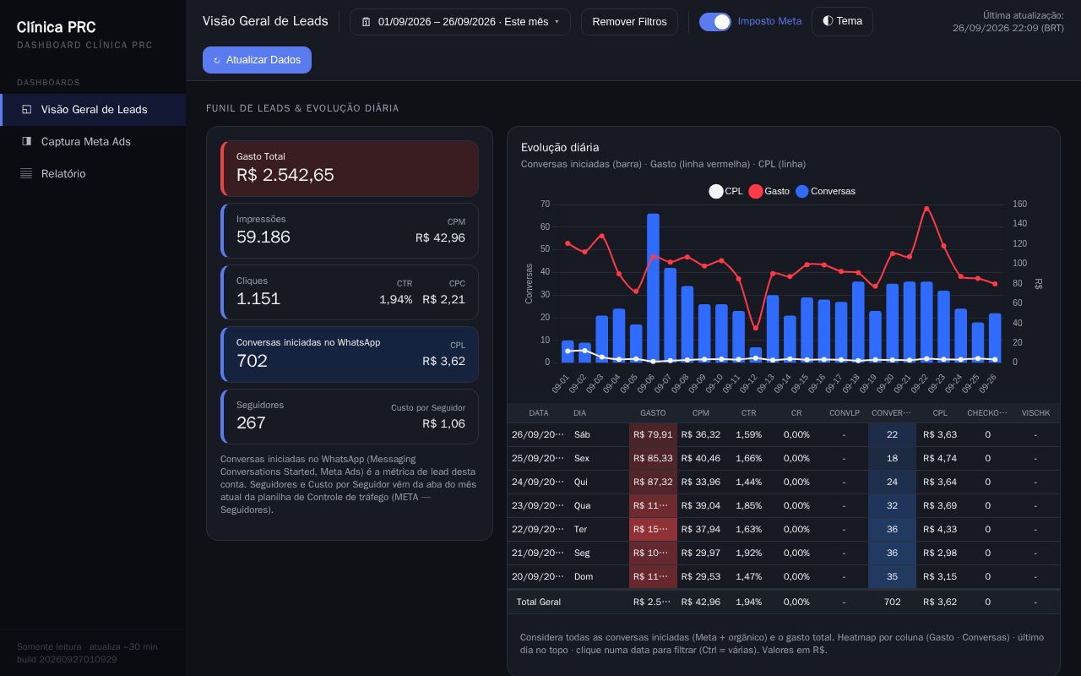Click the Gasto Total value R$ 2.542,65
The width and height of the screenshot is (1081, 676).
point(285,175)
